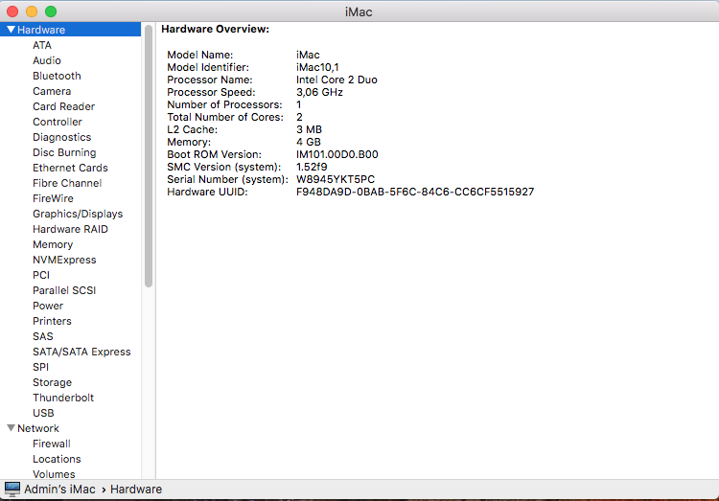Click the computer icon in path bar
Image resolution: width=719 pixels, height=501 pixels.
(x=12, y=490)
